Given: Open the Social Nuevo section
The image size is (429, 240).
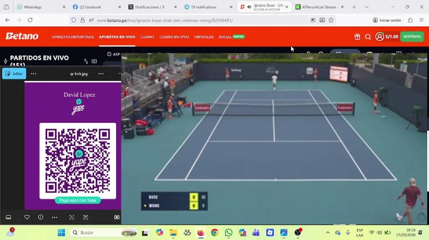Looking at the screenshot, I should point(232,37).
